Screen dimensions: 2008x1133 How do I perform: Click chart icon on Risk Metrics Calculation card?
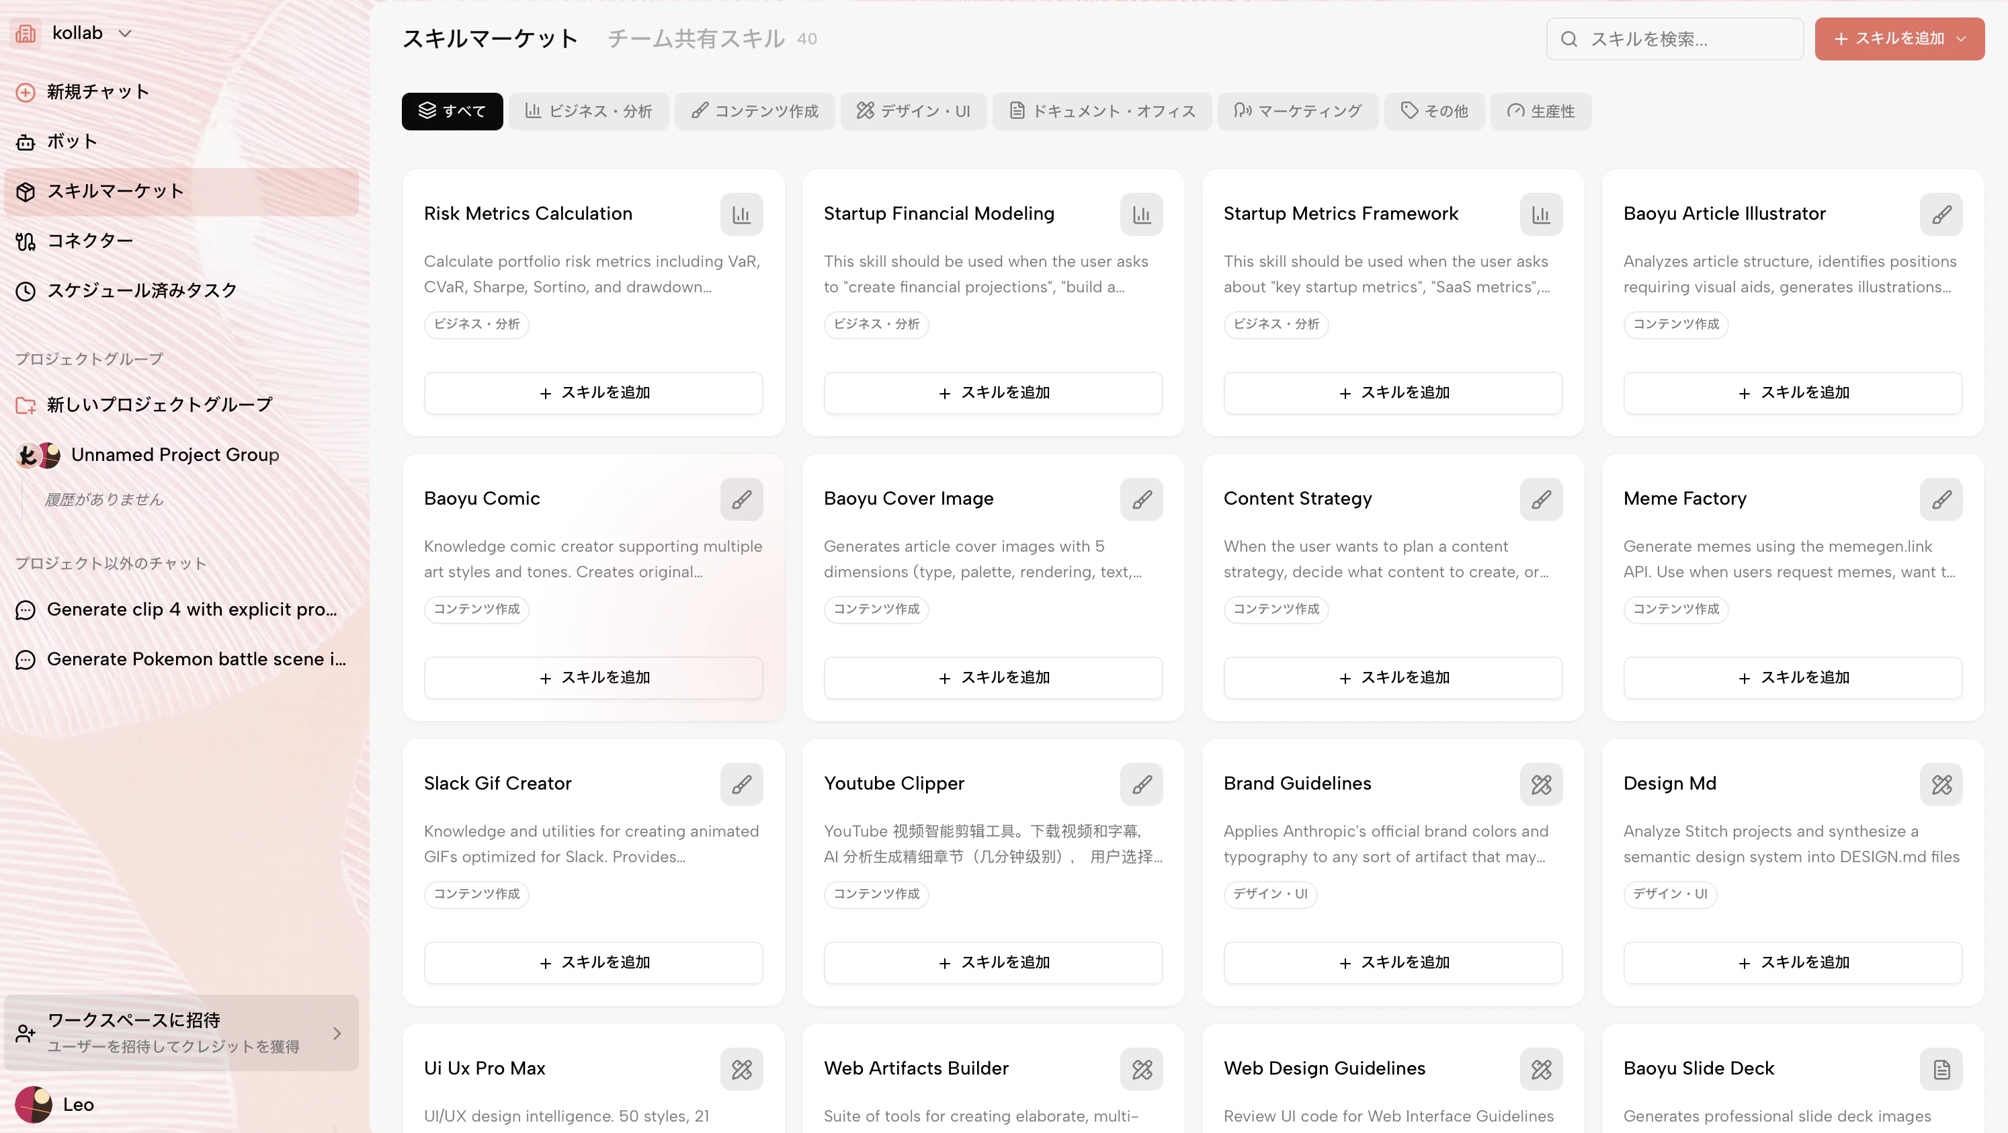pyautogui.click(x=741, y=214)
